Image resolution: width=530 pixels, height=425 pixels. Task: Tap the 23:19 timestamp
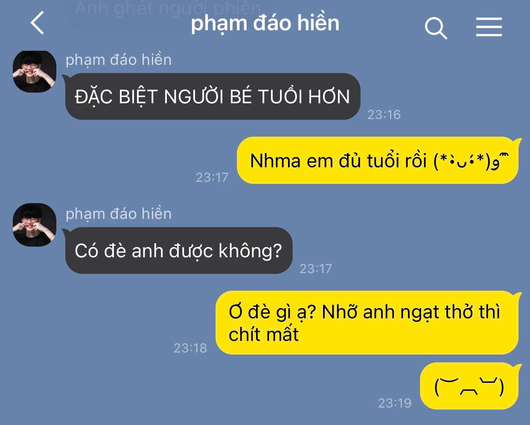pos(395,403)
